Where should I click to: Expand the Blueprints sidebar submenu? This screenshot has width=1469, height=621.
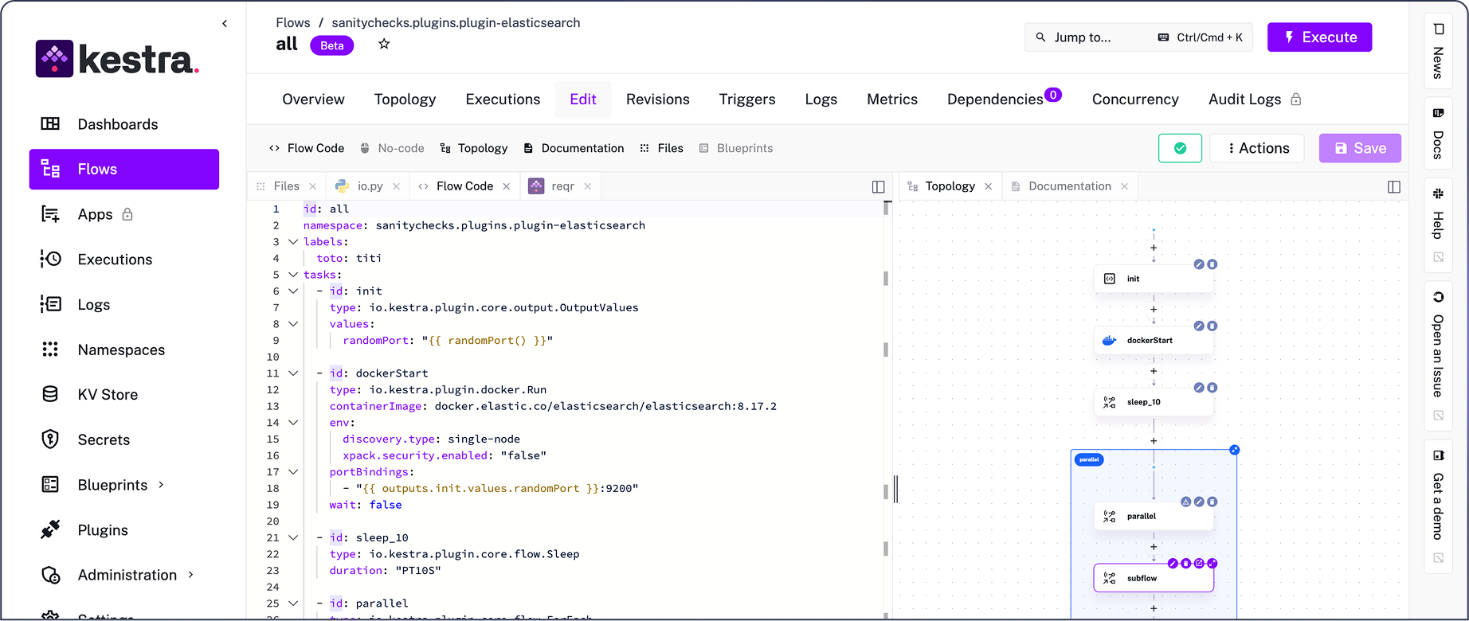point(161,485)
